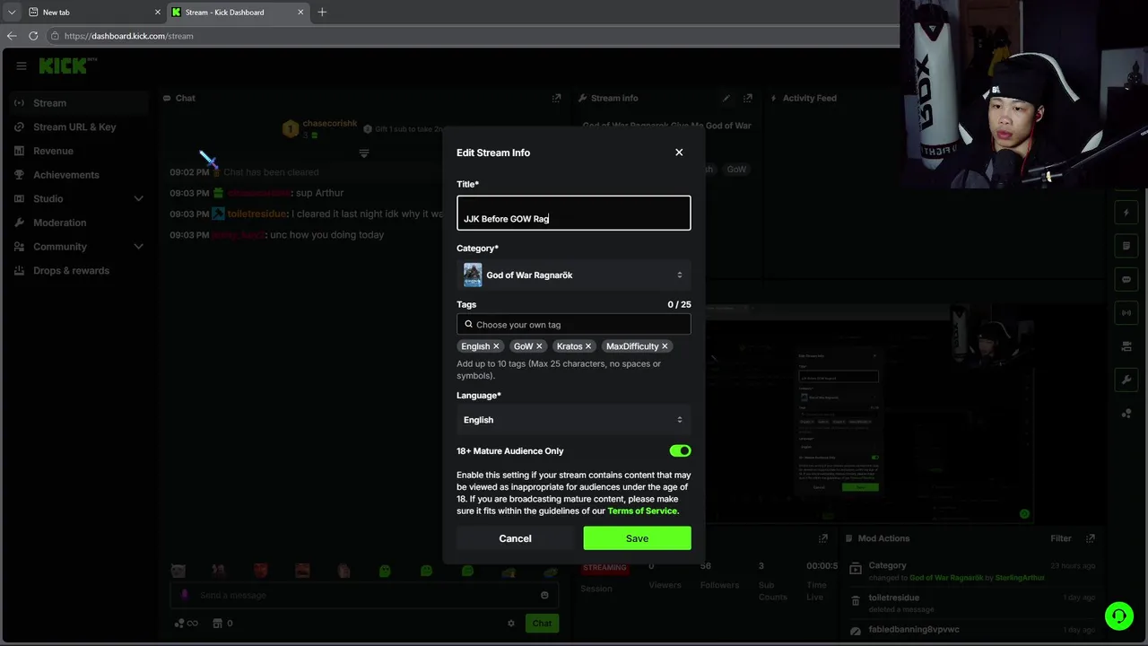
Task: Click chasecorishk on the chat leaderboard
Action: click(329, 123)
